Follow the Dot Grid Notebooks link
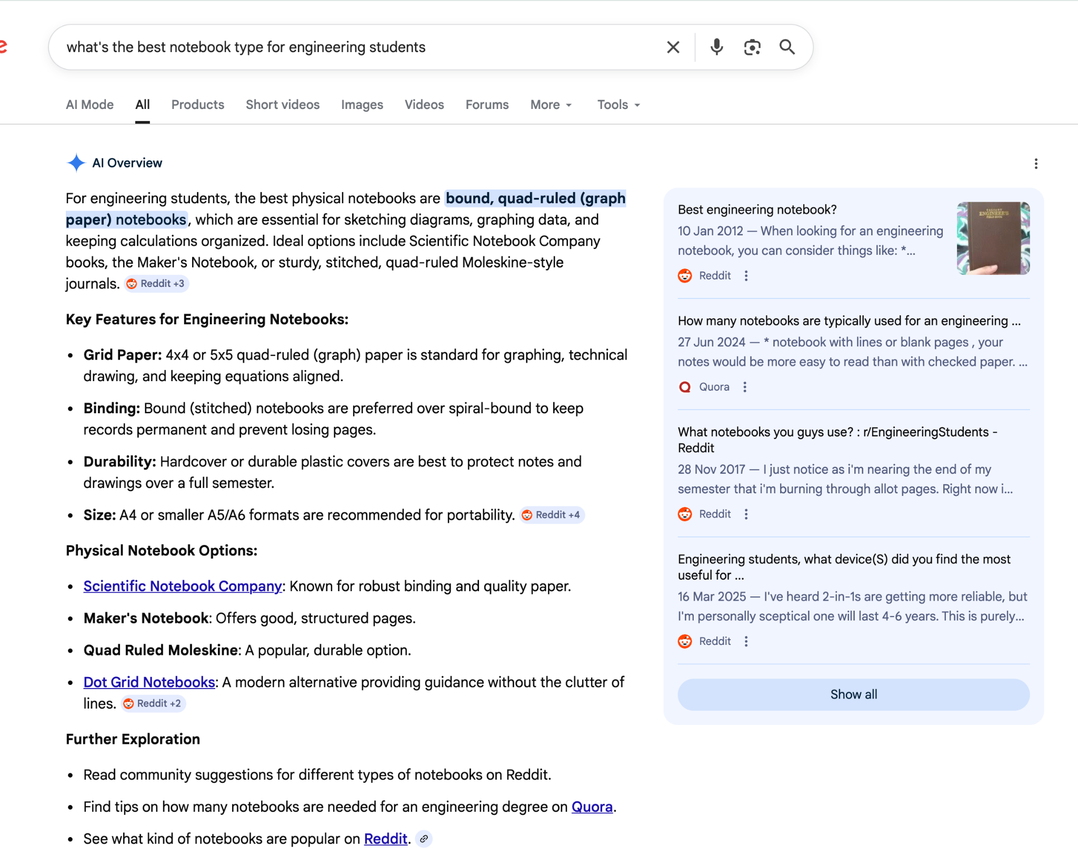Viewport: 1078px width, 856px height. tap(149, 682)
